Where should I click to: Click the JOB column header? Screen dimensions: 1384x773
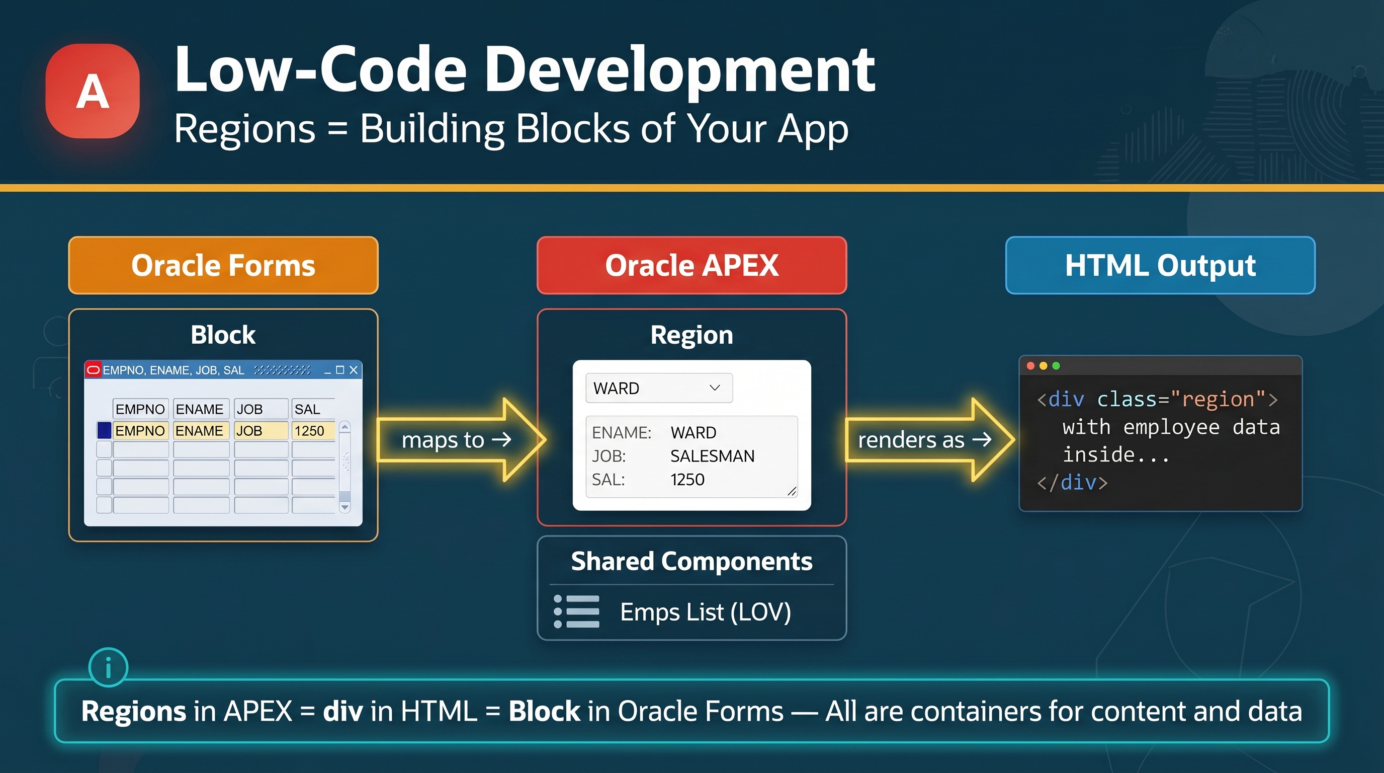pyautogui.click(x=261, y=409)
